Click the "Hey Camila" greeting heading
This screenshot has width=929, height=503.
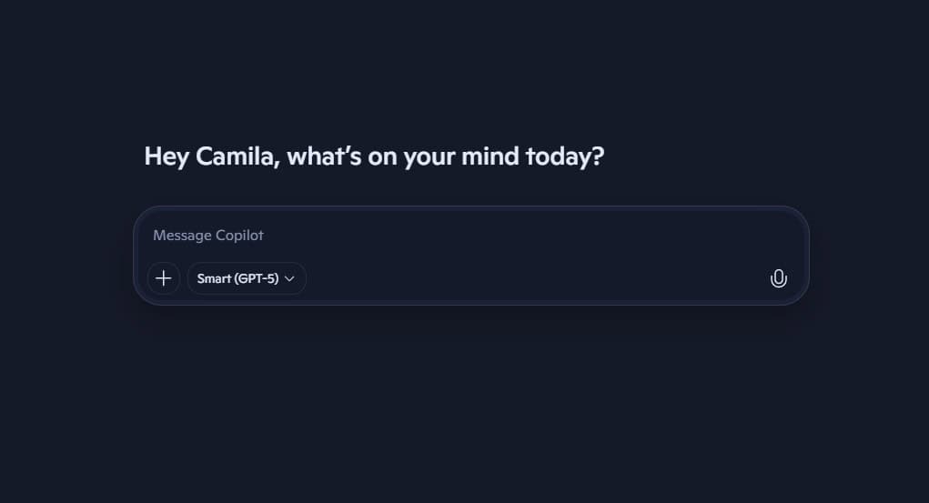373,156
